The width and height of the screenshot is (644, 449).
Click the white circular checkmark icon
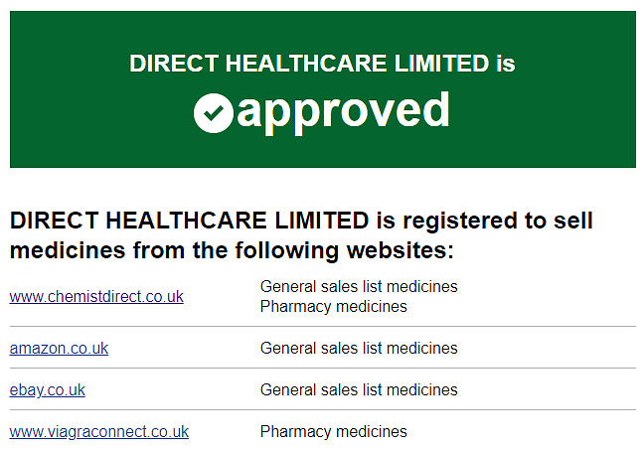point(213,113)
